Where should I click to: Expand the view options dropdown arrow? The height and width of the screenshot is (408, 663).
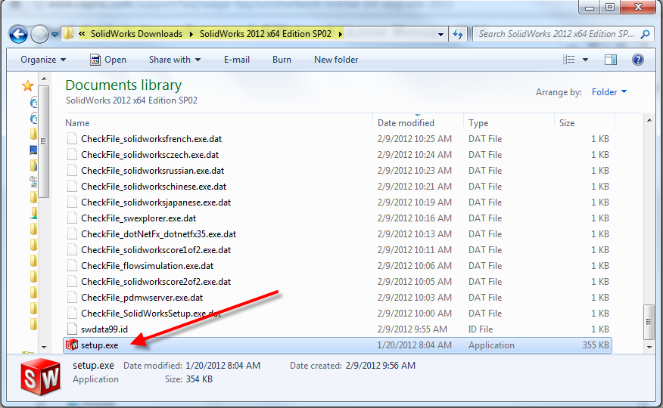pos(586,60)
